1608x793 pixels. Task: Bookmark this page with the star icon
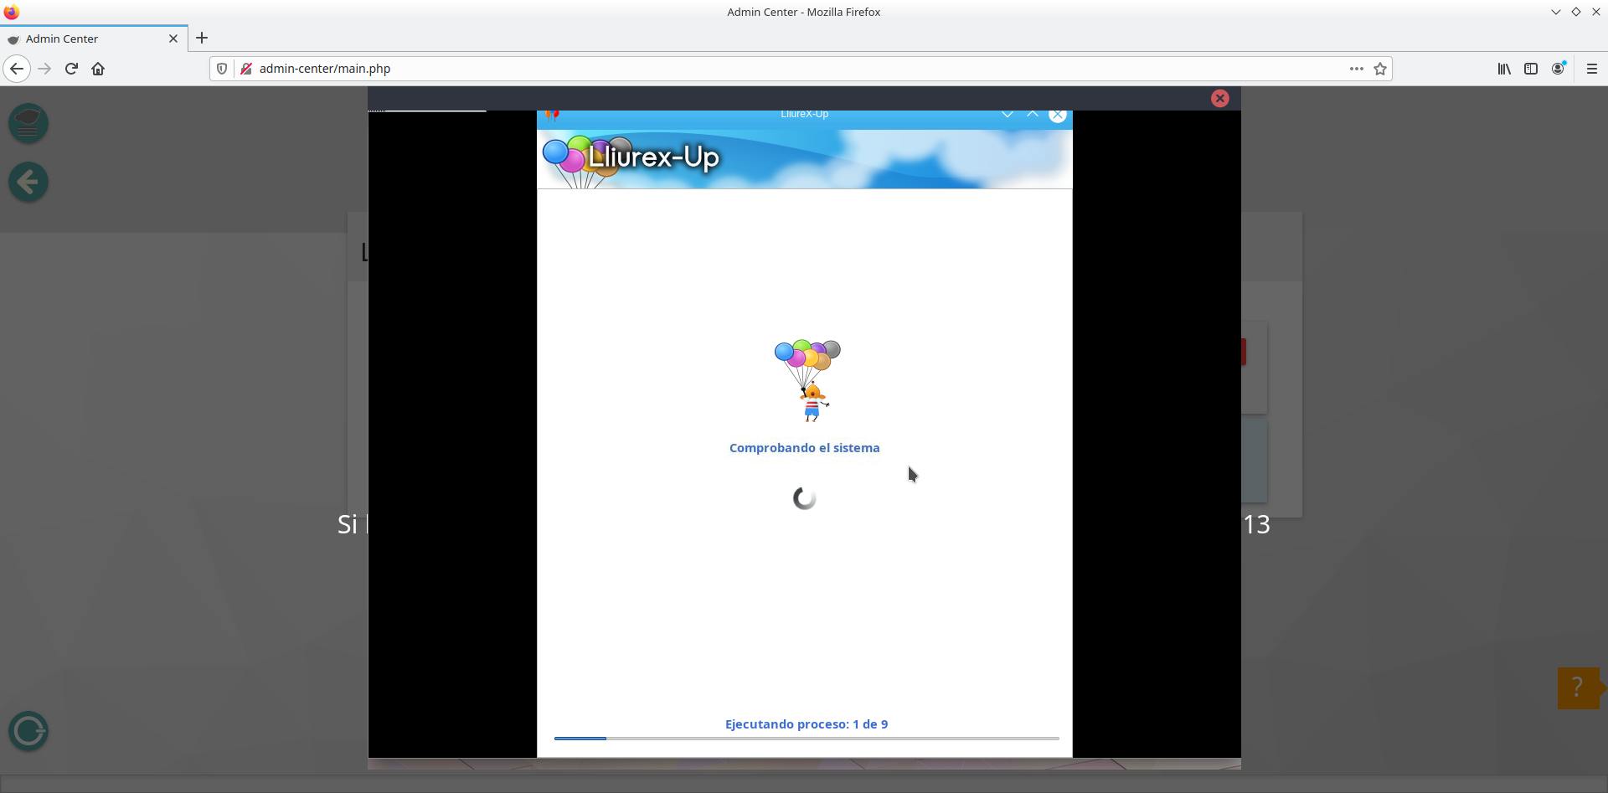[x=1380, y=69]
